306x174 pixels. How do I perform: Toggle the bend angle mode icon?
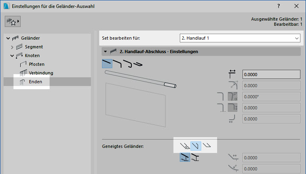pyautogui.click(x=233, y=96)
